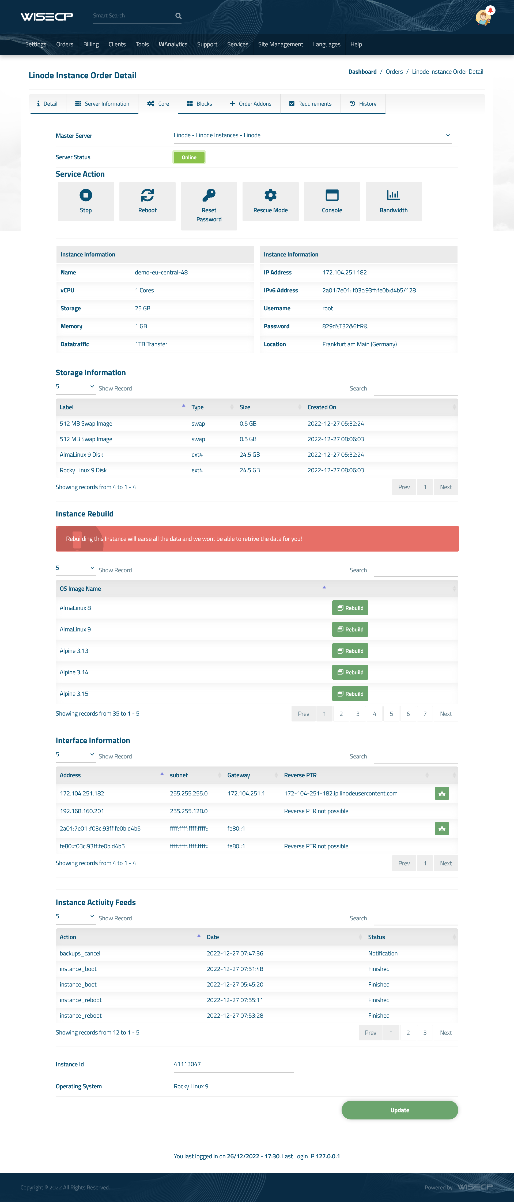
Task: Click the notification bell on the avatar
Action: pos(490,10)
